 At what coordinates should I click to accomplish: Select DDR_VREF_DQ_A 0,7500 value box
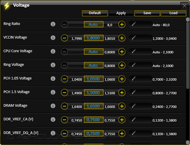94,133
